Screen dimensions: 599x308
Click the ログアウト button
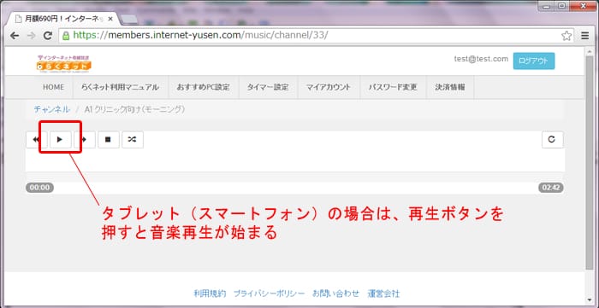534,61
